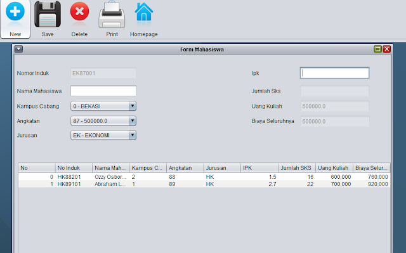The width and height of the screenshot is (406, 253).
Task: Maximize the Form Mahasiswa internal window
Action: click(378, 49)
